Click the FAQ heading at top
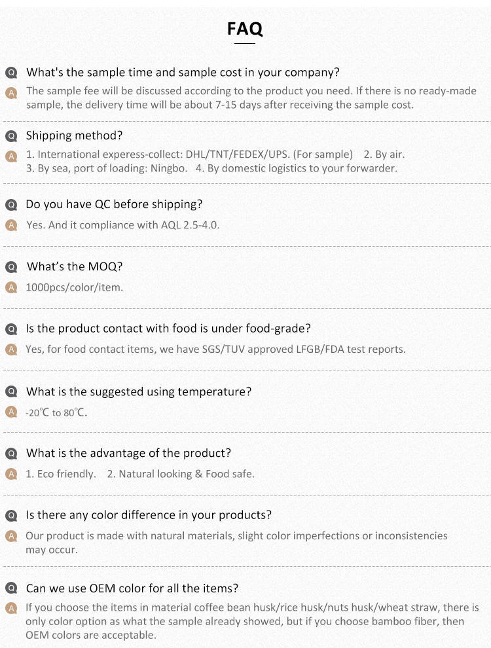The width and height of the screenshot is (491, 648). [x=245, y=29]
